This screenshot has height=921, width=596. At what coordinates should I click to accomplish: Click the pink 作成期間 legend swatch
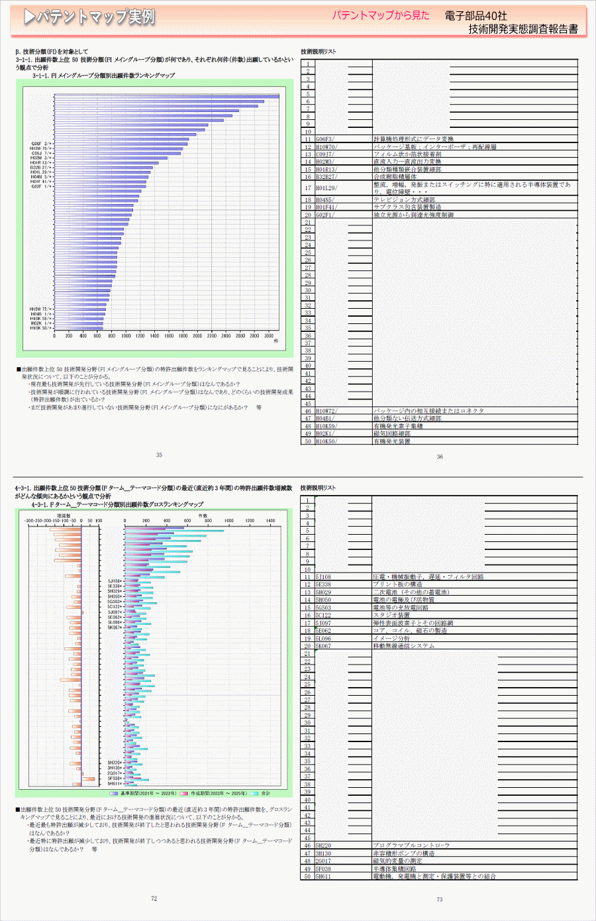(x=185, y=793)
